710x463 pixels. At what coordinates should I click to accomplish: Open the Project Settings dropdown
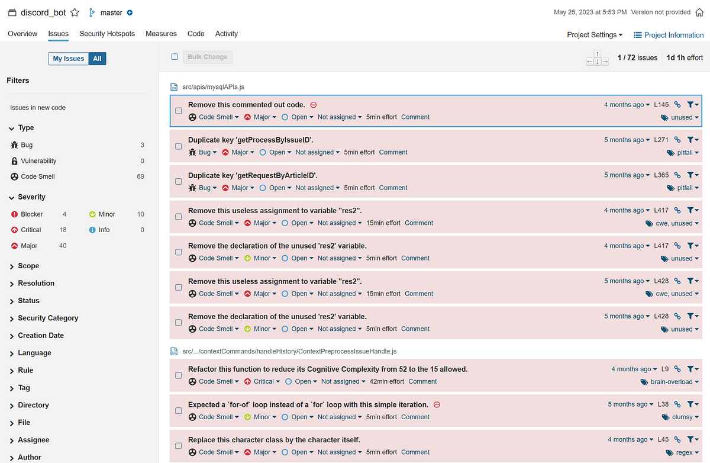pos(595,35)
